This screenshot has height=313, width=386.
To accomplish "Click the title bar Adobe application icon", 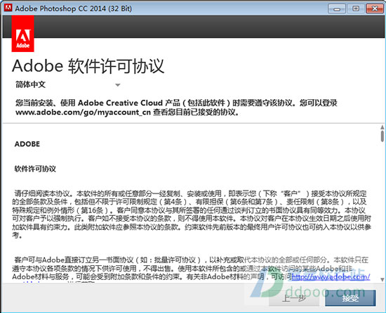I will pos(8,8).
